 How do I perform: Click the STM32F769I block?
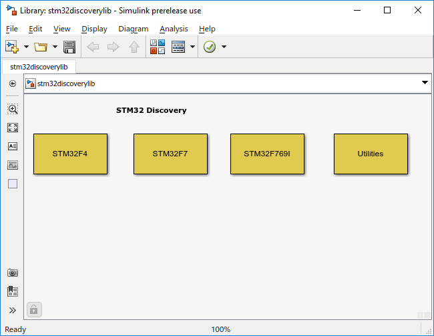click(x=267, y=154)
